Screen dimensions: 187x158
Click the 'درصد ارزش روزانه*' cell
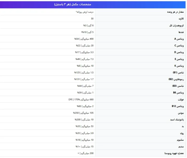[x=85, y=12]
